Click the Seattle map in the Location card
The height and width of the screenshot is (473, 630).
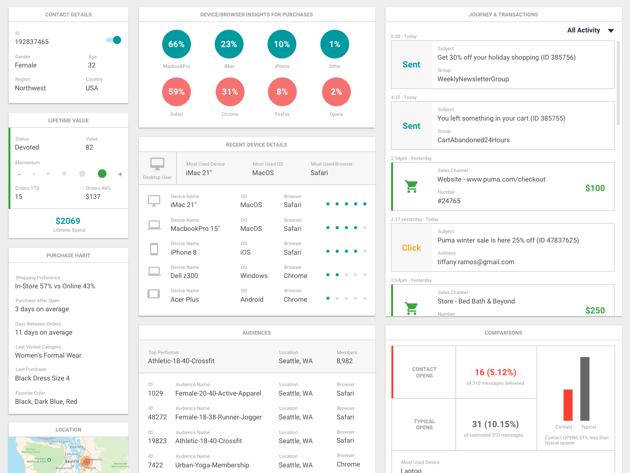68,454
